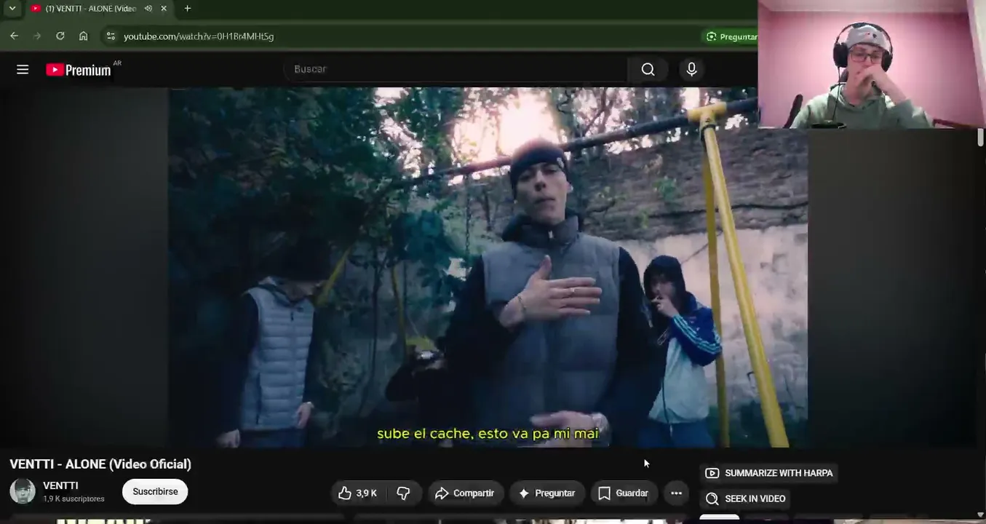Click the music video player
Viewport: 986px width, 524px height.
[488, 267]
